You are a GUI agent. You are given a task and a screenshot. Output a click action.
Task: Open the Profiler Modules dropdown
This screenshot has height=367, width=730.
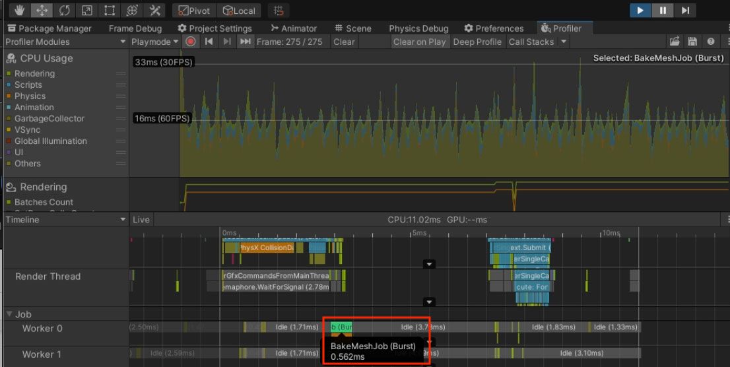65,42
